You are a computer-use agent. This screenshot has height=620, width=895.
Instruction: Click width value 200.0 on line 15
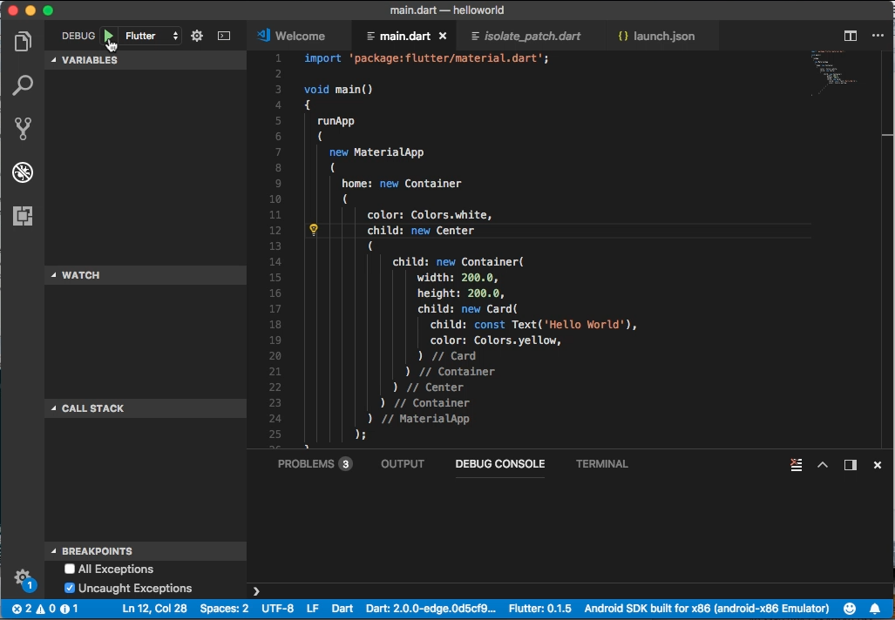click(x=478, y=277)
